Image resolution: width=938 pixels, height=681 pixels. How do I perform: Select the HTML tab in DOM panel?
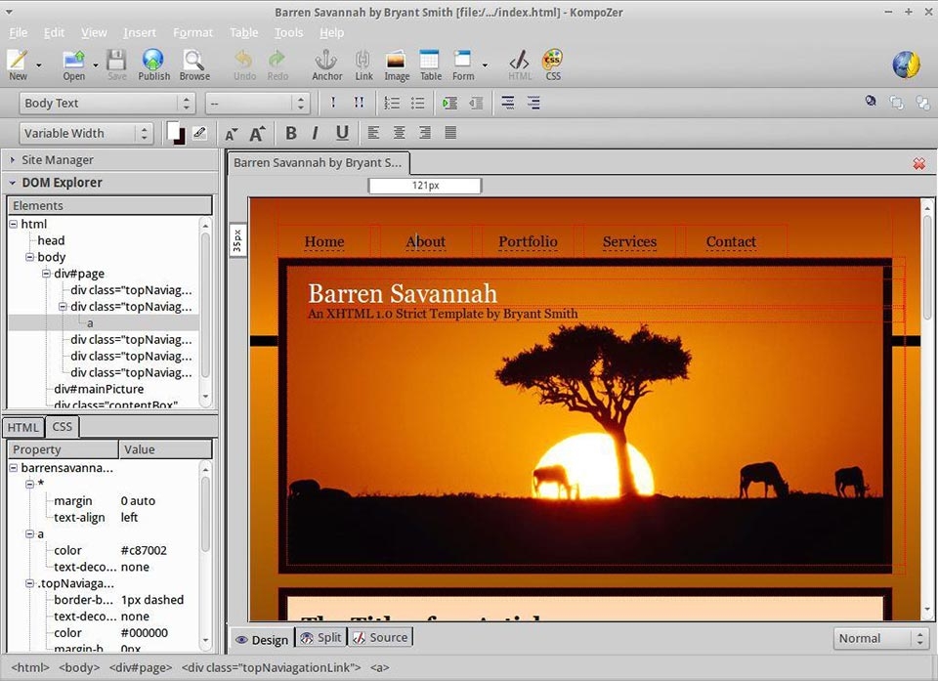click(x=22, y=427)
